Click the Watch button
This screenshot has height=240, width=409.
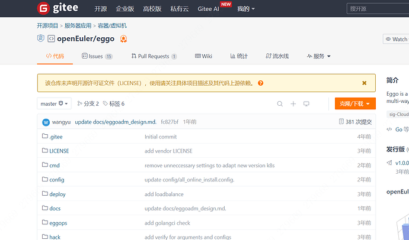pyautogui.click(x=397, y=39)
